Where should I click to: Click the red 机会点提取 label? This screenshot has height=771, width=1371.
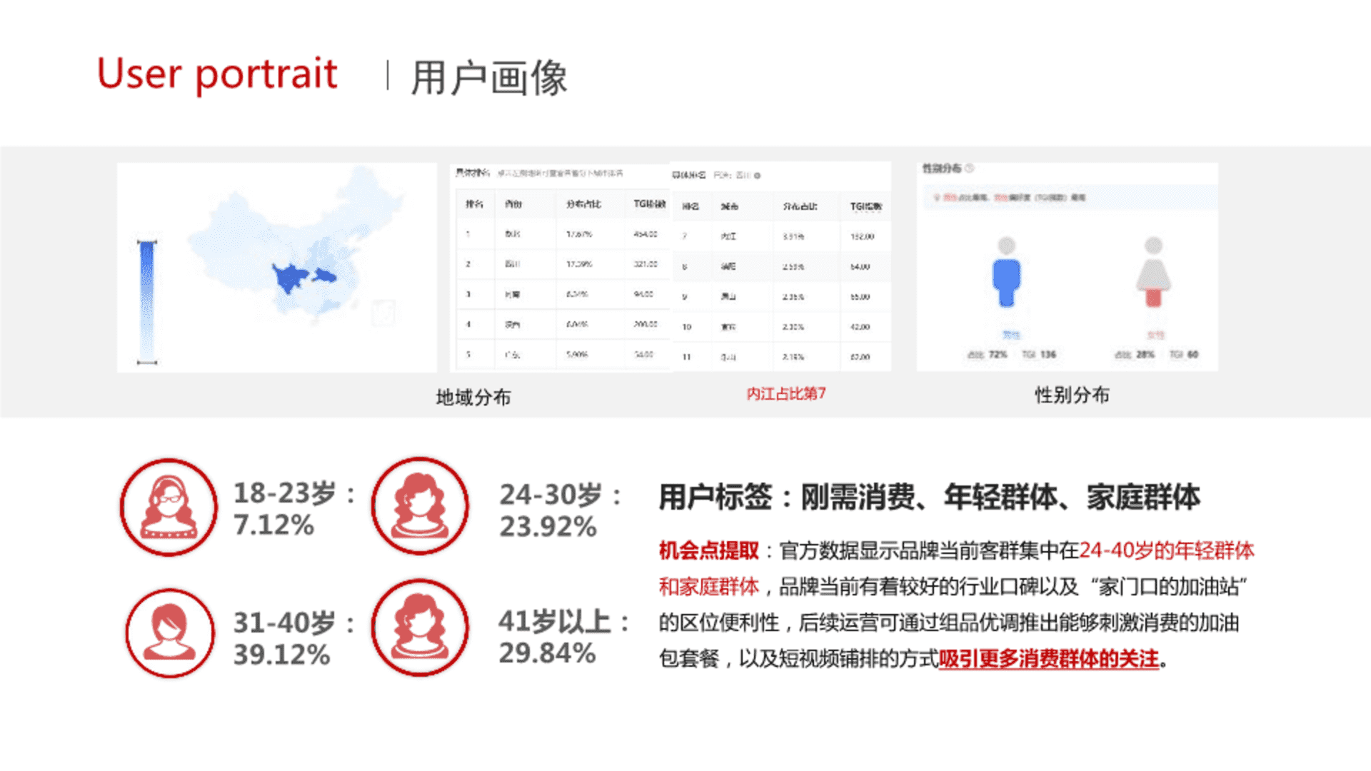[x=708, y=550]
